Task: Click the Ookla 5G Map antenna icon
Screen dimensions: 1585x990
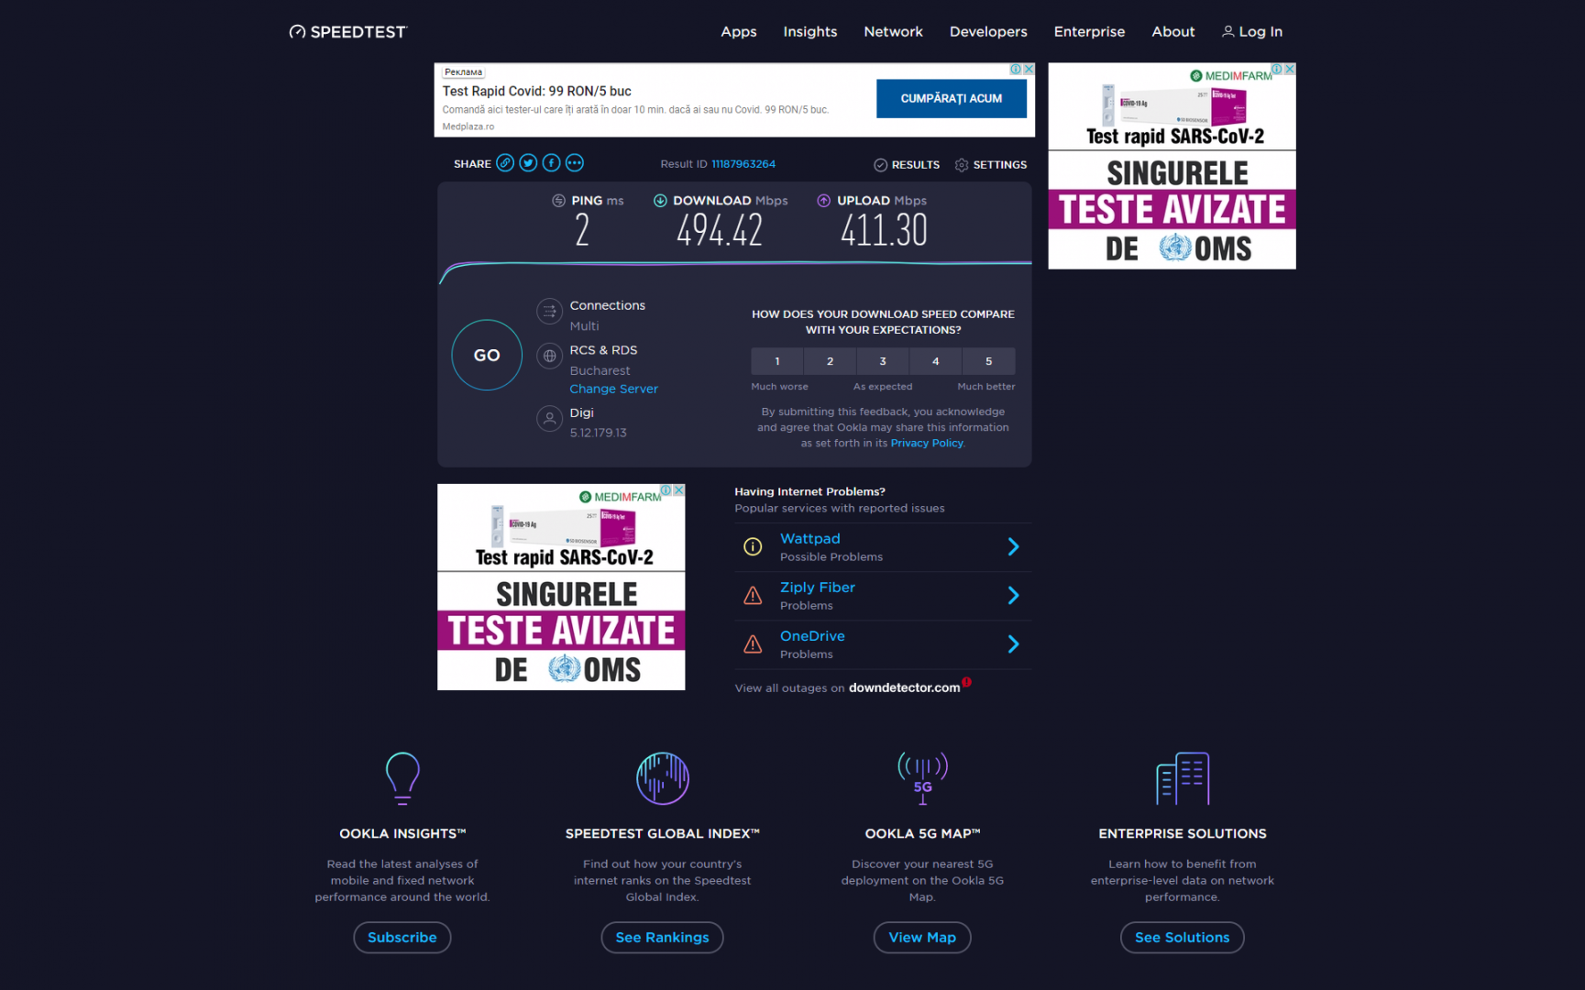Action: coord(922,778)
